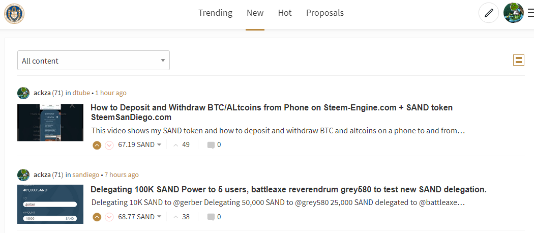The width and height of the screenshot is (534, 233).
Task: Click ackza avatar on the sandiego post
Action: pyautogui.click(x=23, y=175)
